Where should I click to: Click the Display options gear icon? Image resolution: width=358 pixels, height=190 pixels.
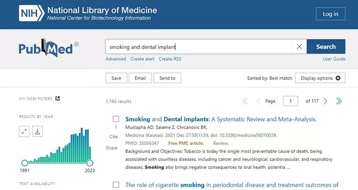[x=338, y=78]
